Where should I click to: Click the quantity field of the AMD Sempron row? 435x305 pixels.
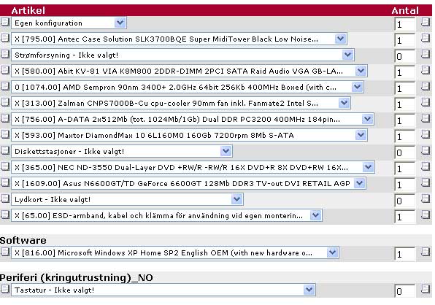click(x=405, y=89)
